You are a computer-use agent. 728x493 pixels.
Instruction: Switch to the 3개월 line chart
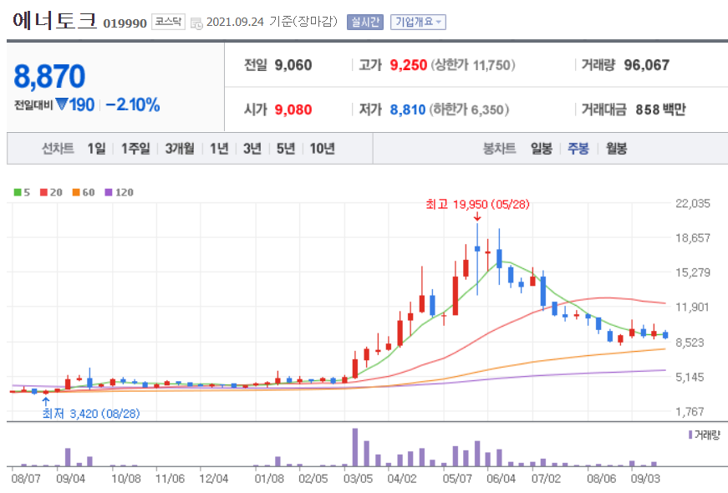tap(180, 149)
